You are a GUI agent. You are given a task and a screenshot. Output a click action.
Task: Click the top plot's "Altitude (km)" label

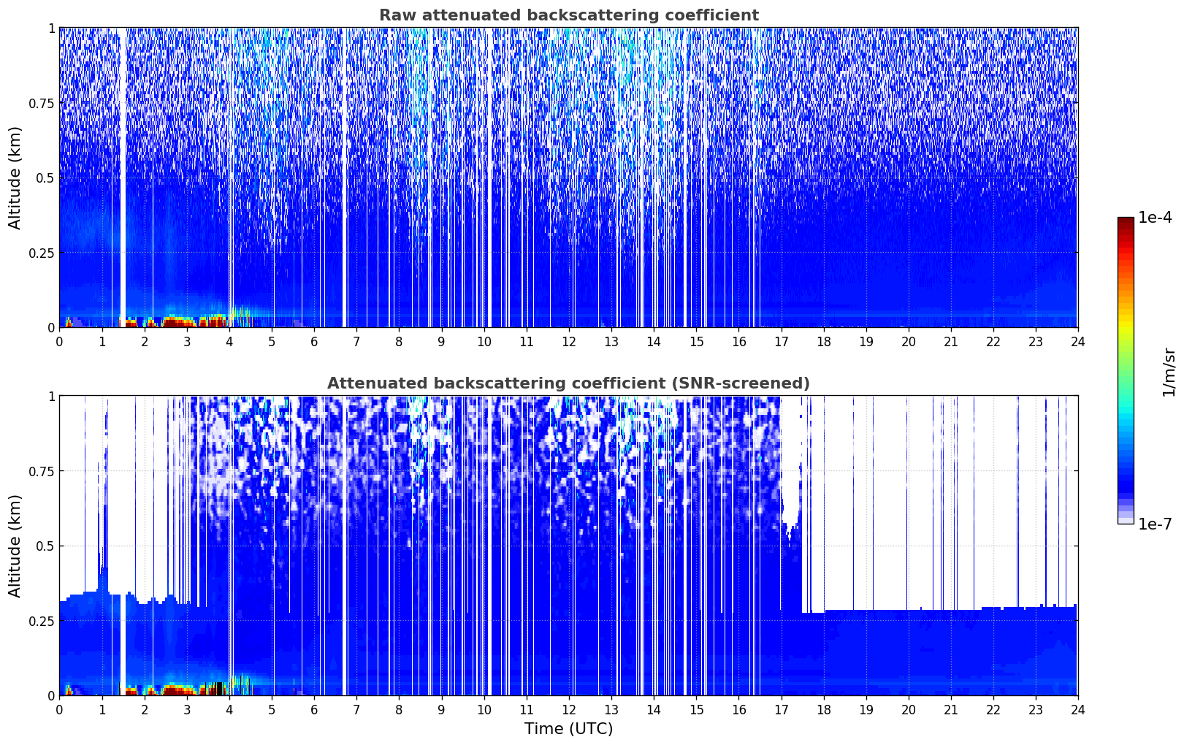click(x=15, y=177)
